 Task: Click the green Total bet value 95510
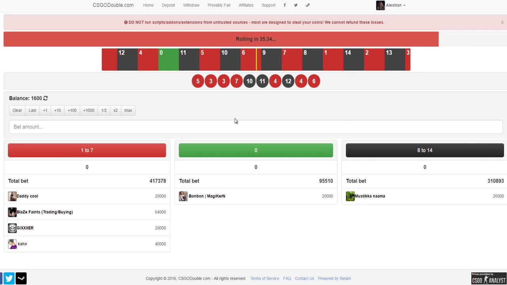[x=326, y=181]
